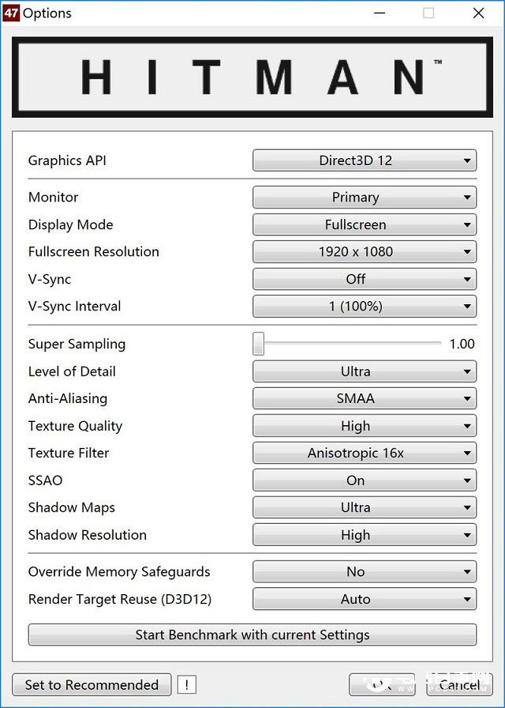Toggle the V-Sync Off dropdown
505x708 pixels.
pos(365,279)
